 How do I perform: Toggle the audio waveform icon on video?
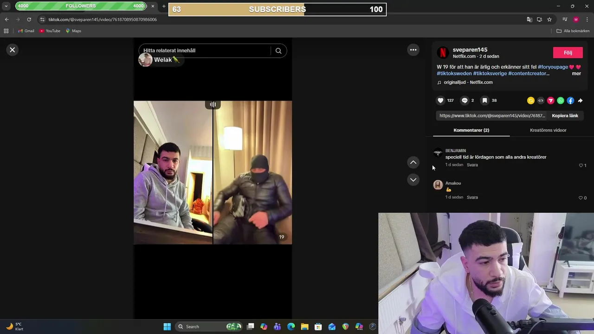click(213, 104)
